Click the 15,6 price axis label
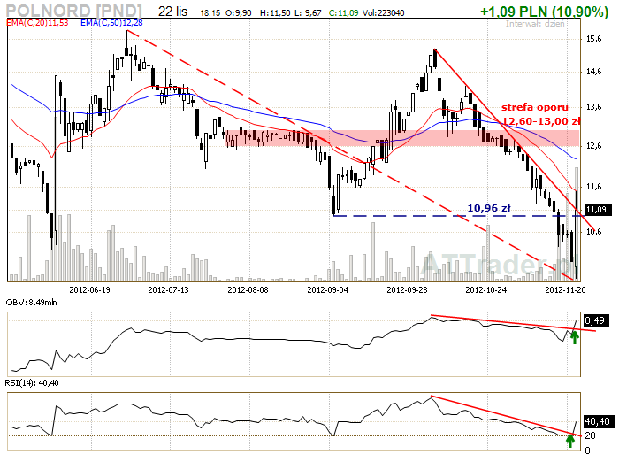This screenshot has height=462, width=619. pyautogui.click(x=594, y=39)
